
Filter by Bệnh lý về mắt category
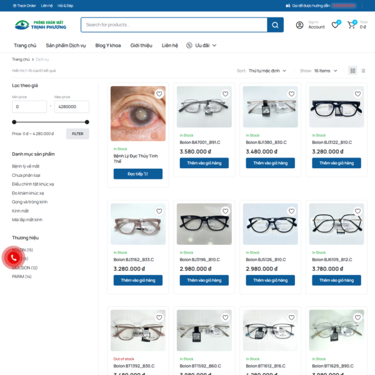click(x=26, y=166)
